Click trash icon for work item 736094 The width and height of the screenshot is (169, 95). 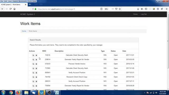pyautogui.click(x=36, y=86)
